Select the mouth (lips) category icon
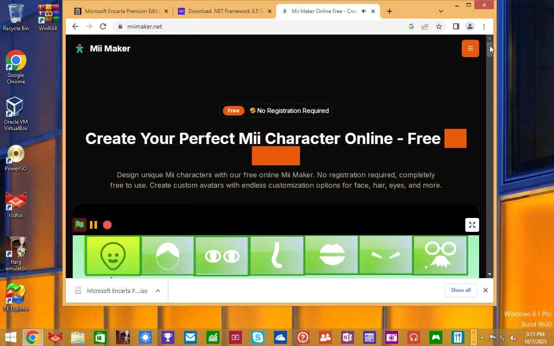554x346 pixels. [332, 255]
